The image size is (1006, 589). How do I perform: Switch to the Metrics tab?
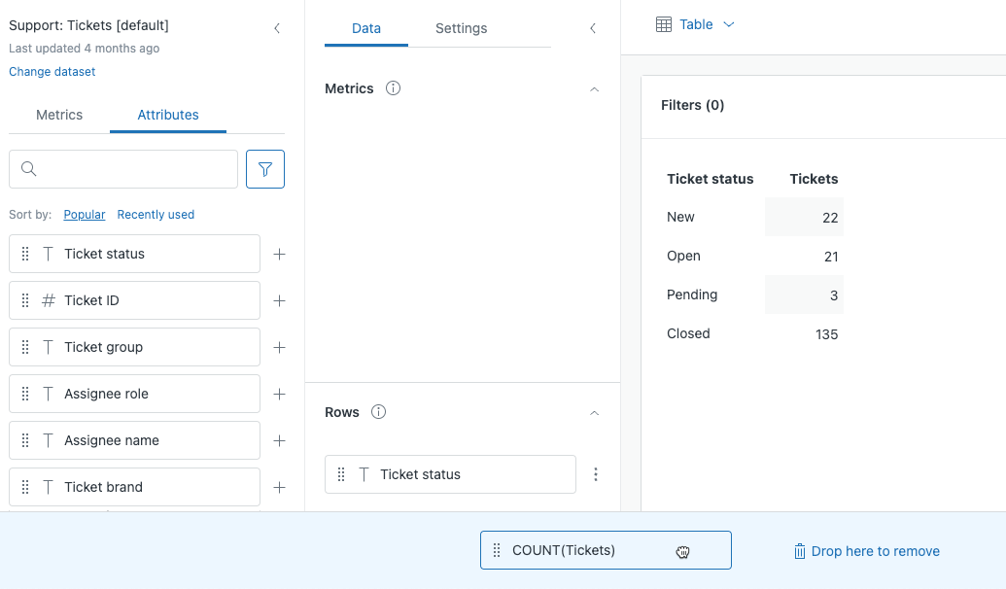(59, 115)
